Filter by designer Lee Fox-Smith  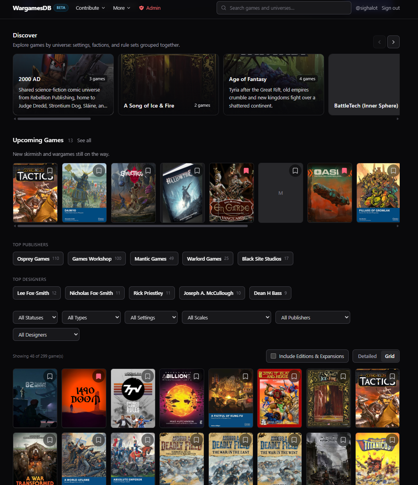pyautogui.click(x=37, y=293)
